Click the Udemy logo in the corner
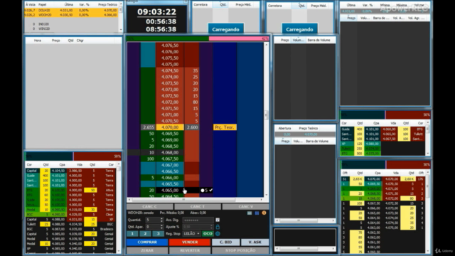The height and width of the screenshot is (256, 455). click(x=444, y=251)
